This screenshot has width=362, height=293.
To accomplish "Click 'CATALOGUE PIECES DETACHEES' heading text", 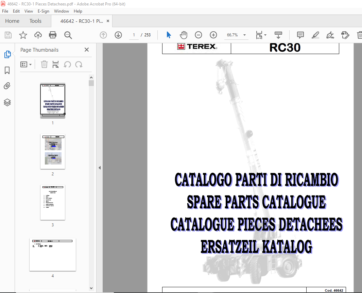I will coord(257,225).
